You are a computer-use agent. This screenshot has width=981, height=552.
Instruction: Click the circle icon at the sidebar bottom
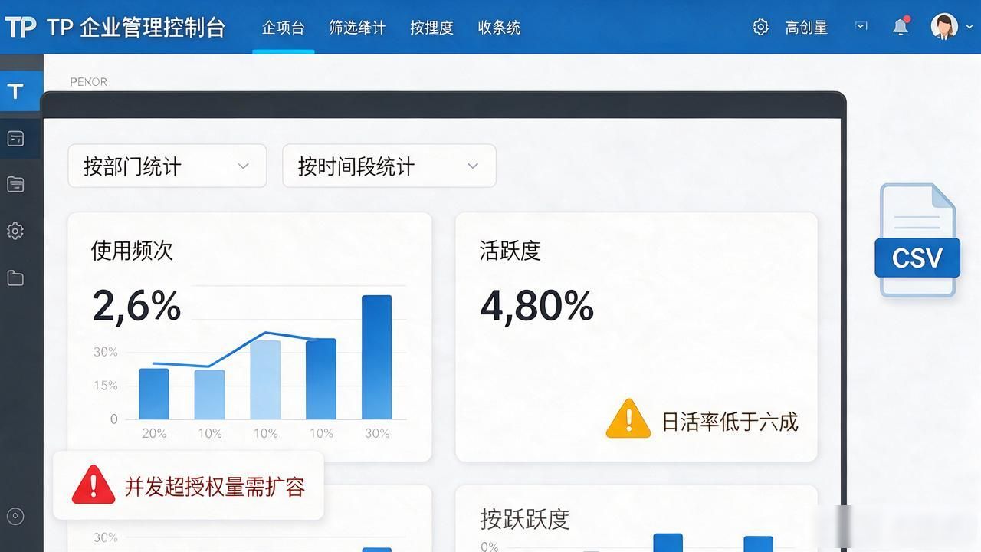point(15,516)
